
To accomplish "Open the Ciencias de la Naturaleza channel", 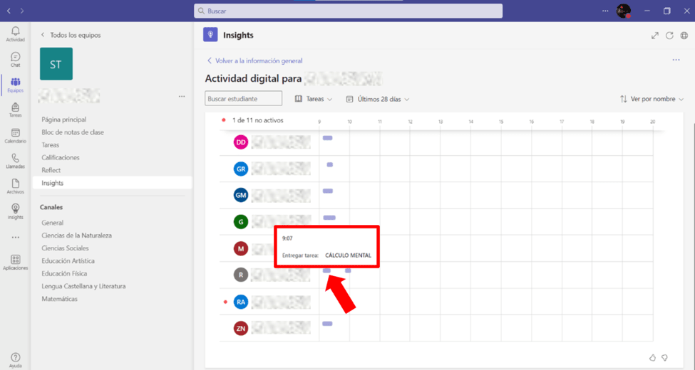I will pos(76,236).
